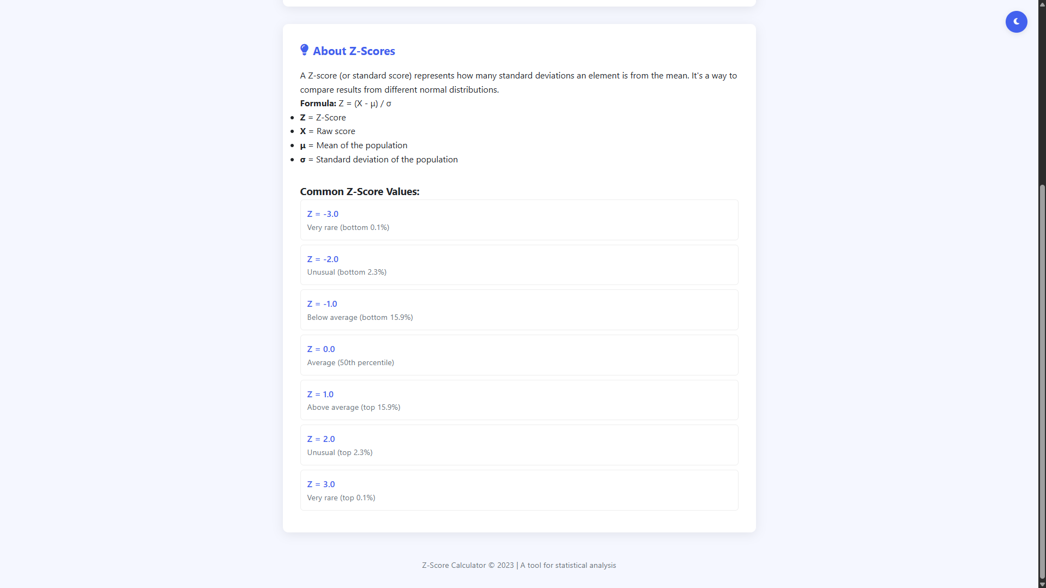Select the Z = -2.0 card
1046x588 pixels.
tap(519, 265)
